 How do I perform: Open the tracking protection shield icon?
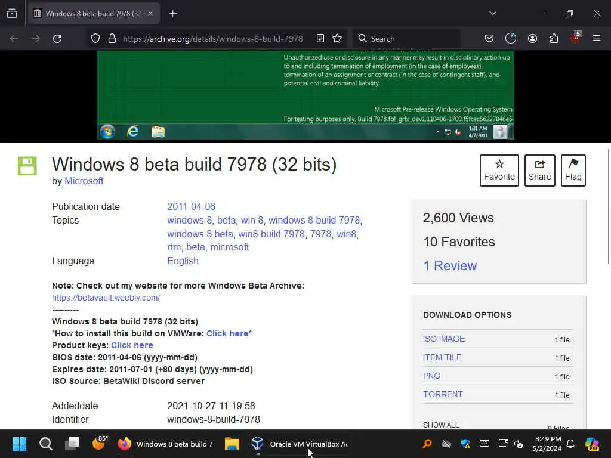(x=95, y=39)
